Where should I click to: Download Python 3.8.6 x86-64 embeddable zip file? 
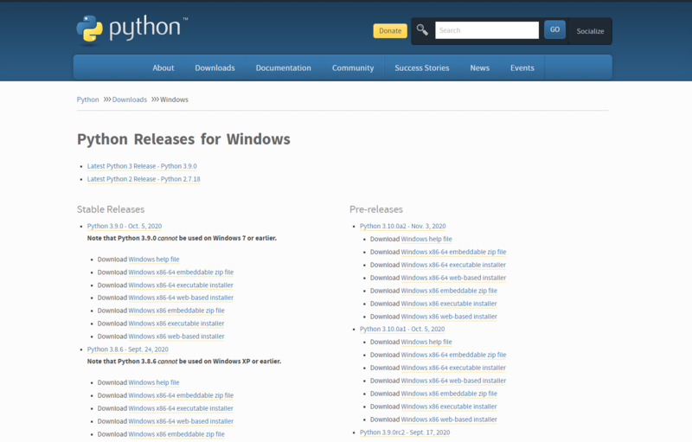coord(181,395)
